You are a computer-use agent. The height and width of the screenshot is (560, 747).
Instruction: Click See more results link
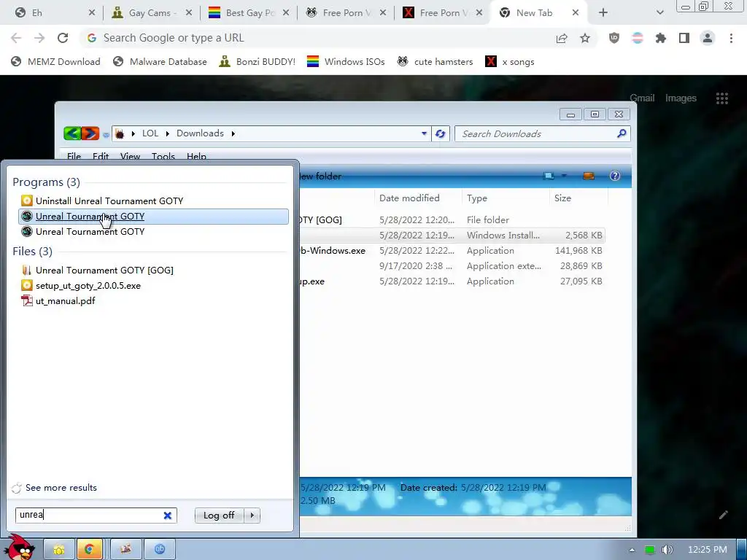[x=61, y=488]
